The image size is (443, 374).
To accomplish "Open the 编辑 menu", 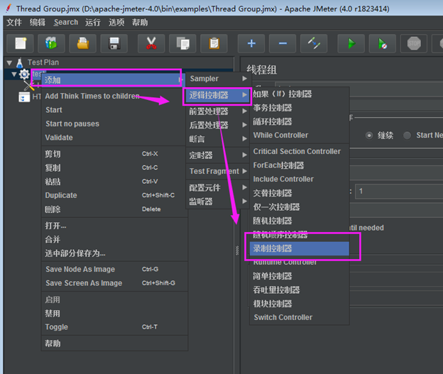I will pos(38,22).
